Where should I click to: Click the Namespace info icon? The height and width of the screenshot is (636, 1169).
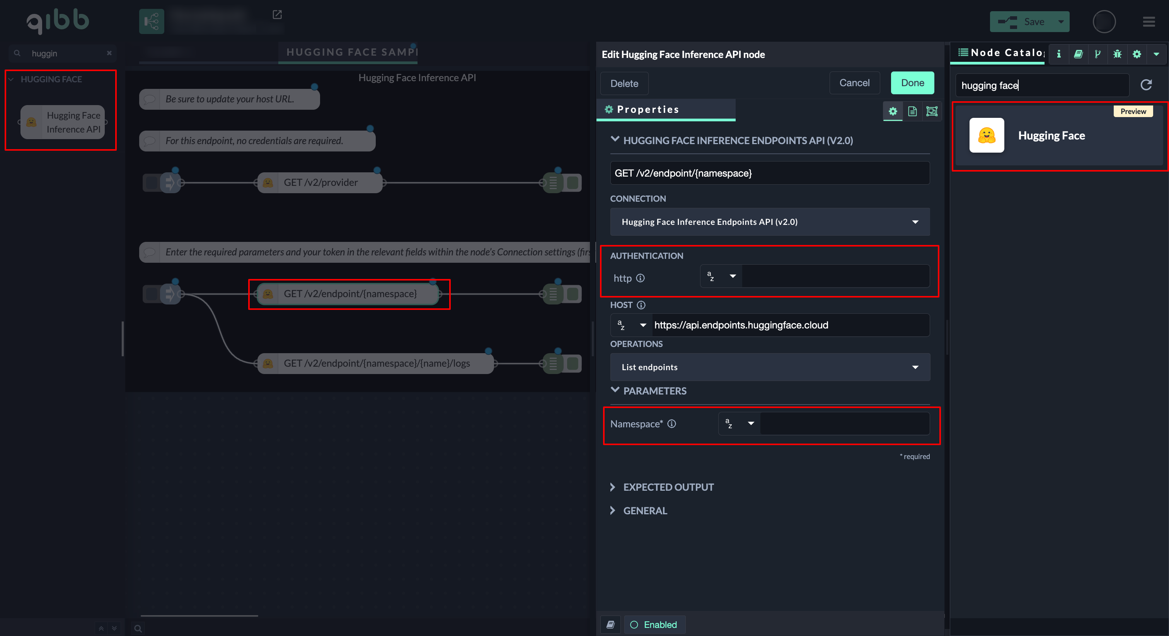(671, 424)
